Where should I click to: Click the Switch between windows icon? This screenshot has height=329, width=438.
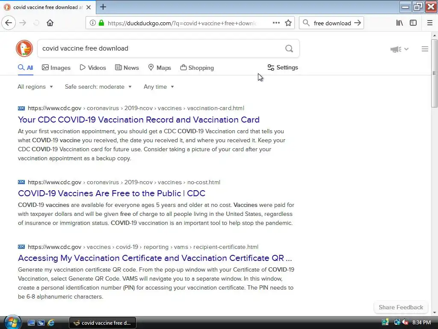(41, 323)
